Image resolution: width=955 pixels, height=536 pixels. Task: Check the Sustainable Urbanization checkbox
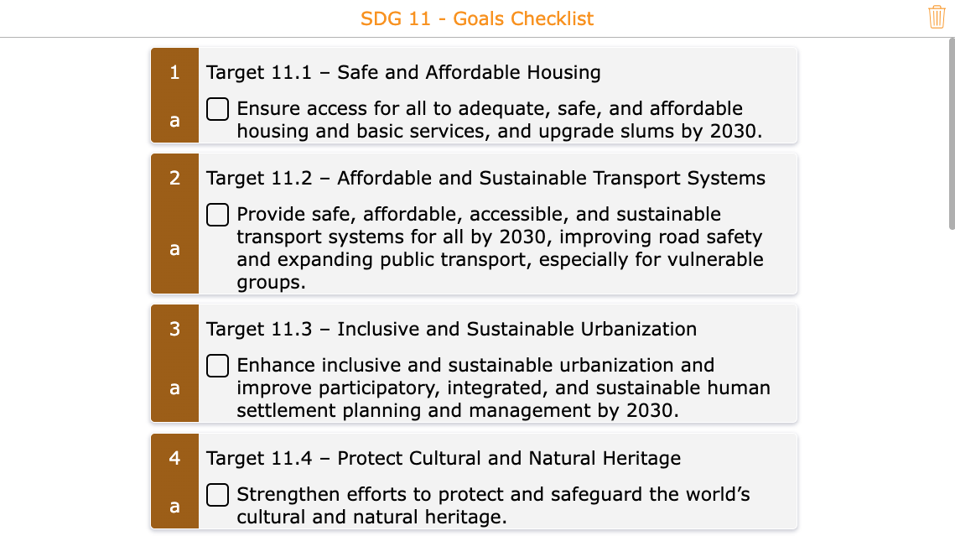[217, 365]
